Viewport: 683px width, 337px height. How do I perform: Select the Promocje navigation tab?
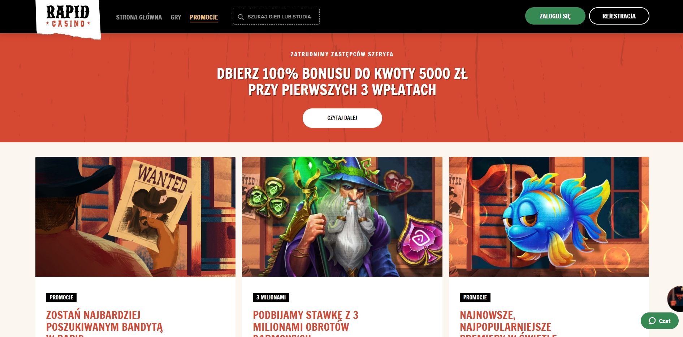(x=204, y=17)
